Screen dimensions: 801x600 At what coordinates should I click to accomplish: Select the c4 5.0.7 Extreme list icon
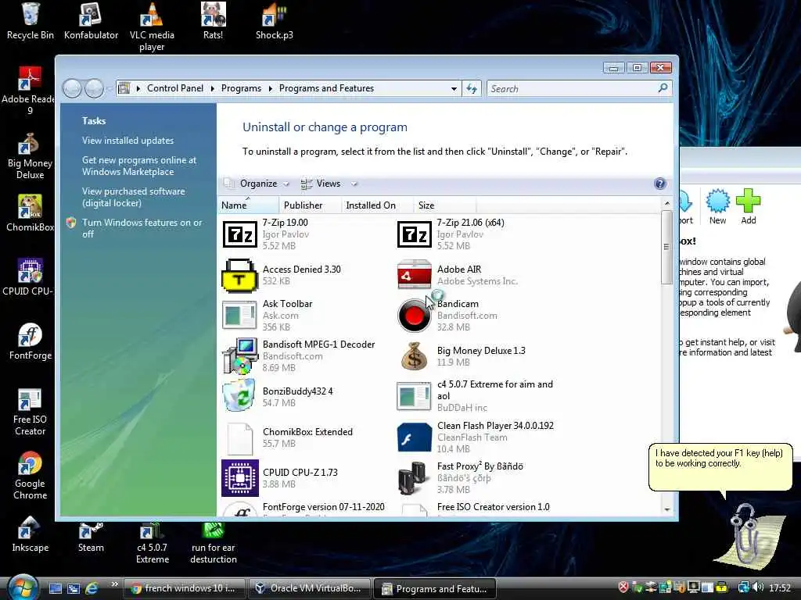tap(415, 396)
